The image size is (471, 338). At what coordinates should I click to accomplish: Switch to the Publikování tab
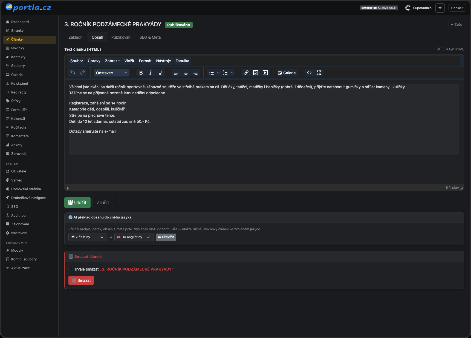[x=121, y=37]
